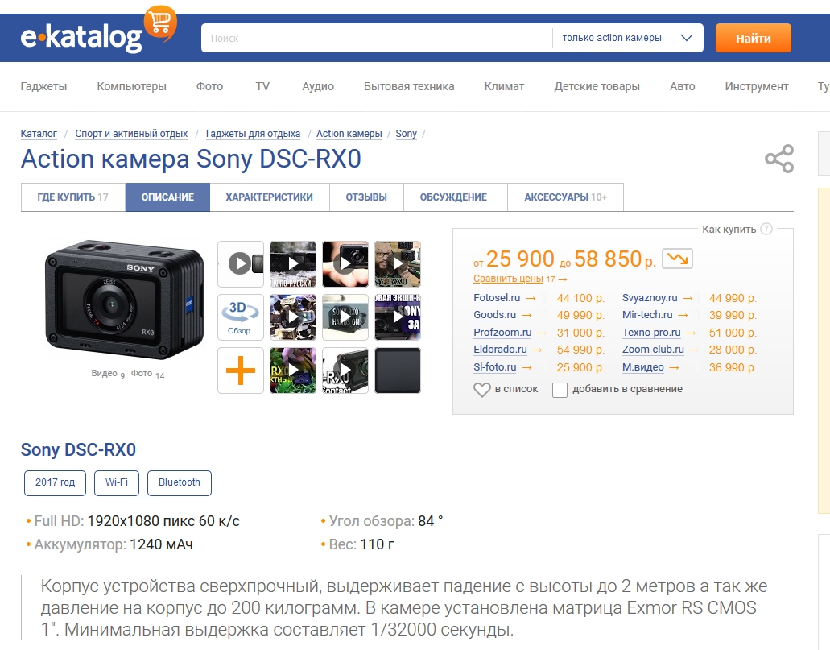Image resolution: width=830 pixels, height=650 pixels.
Task: Go to Action камеры breadcrumb
Action: 349,134
